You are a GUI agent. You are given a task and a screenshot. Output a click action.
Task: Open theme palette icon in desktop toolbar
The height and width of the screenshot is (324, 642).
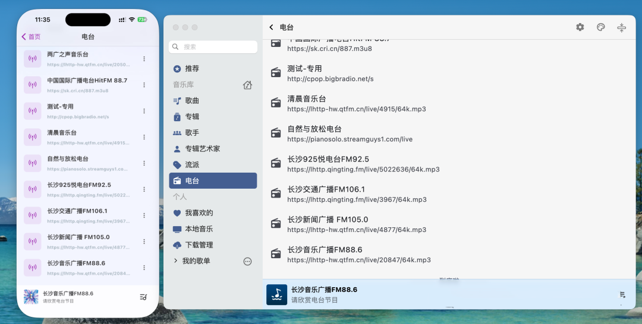coord(600,27)
